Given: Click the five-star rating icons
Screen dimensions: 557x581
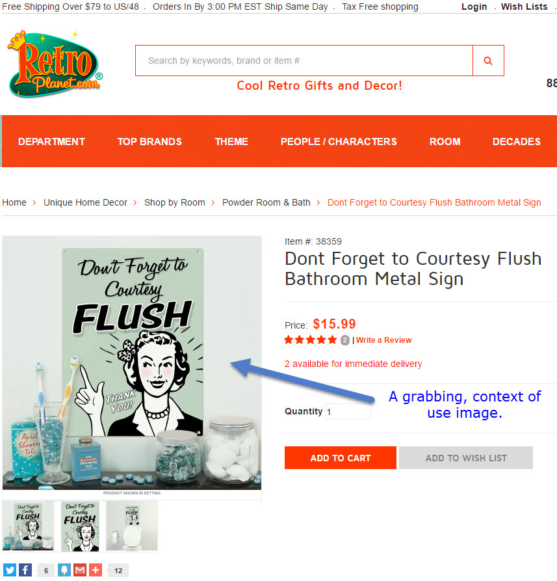Looking at the screenshot, I should (x=311, y=340).
